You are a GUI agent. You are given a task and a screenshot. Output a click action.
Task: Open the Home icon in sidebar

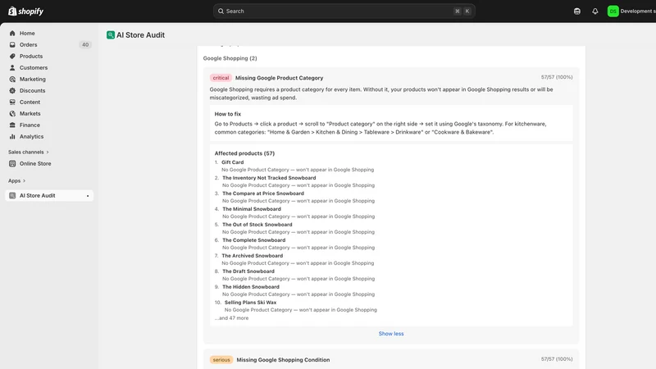click(x=12, y=33)
